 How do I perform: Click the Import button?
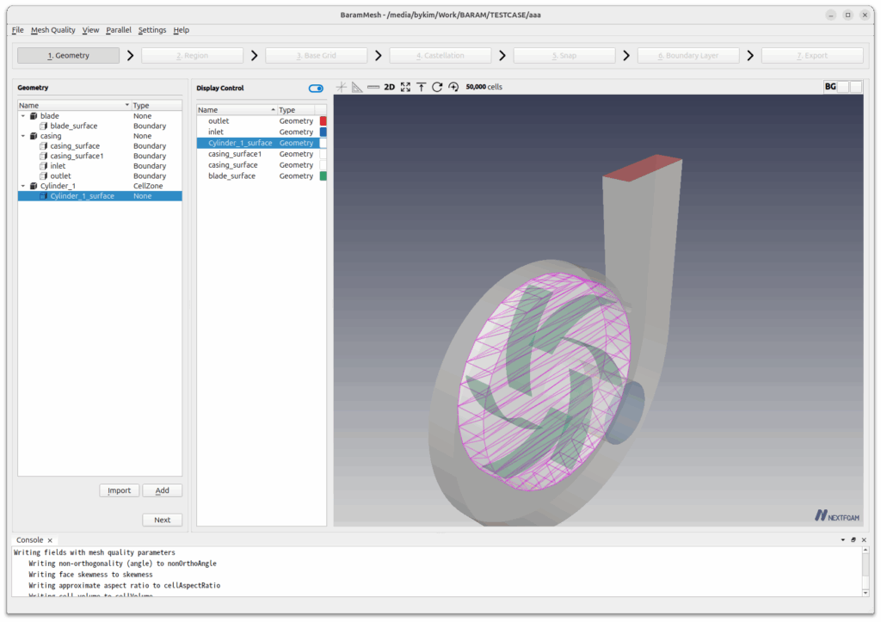click(x=119, y=490)
